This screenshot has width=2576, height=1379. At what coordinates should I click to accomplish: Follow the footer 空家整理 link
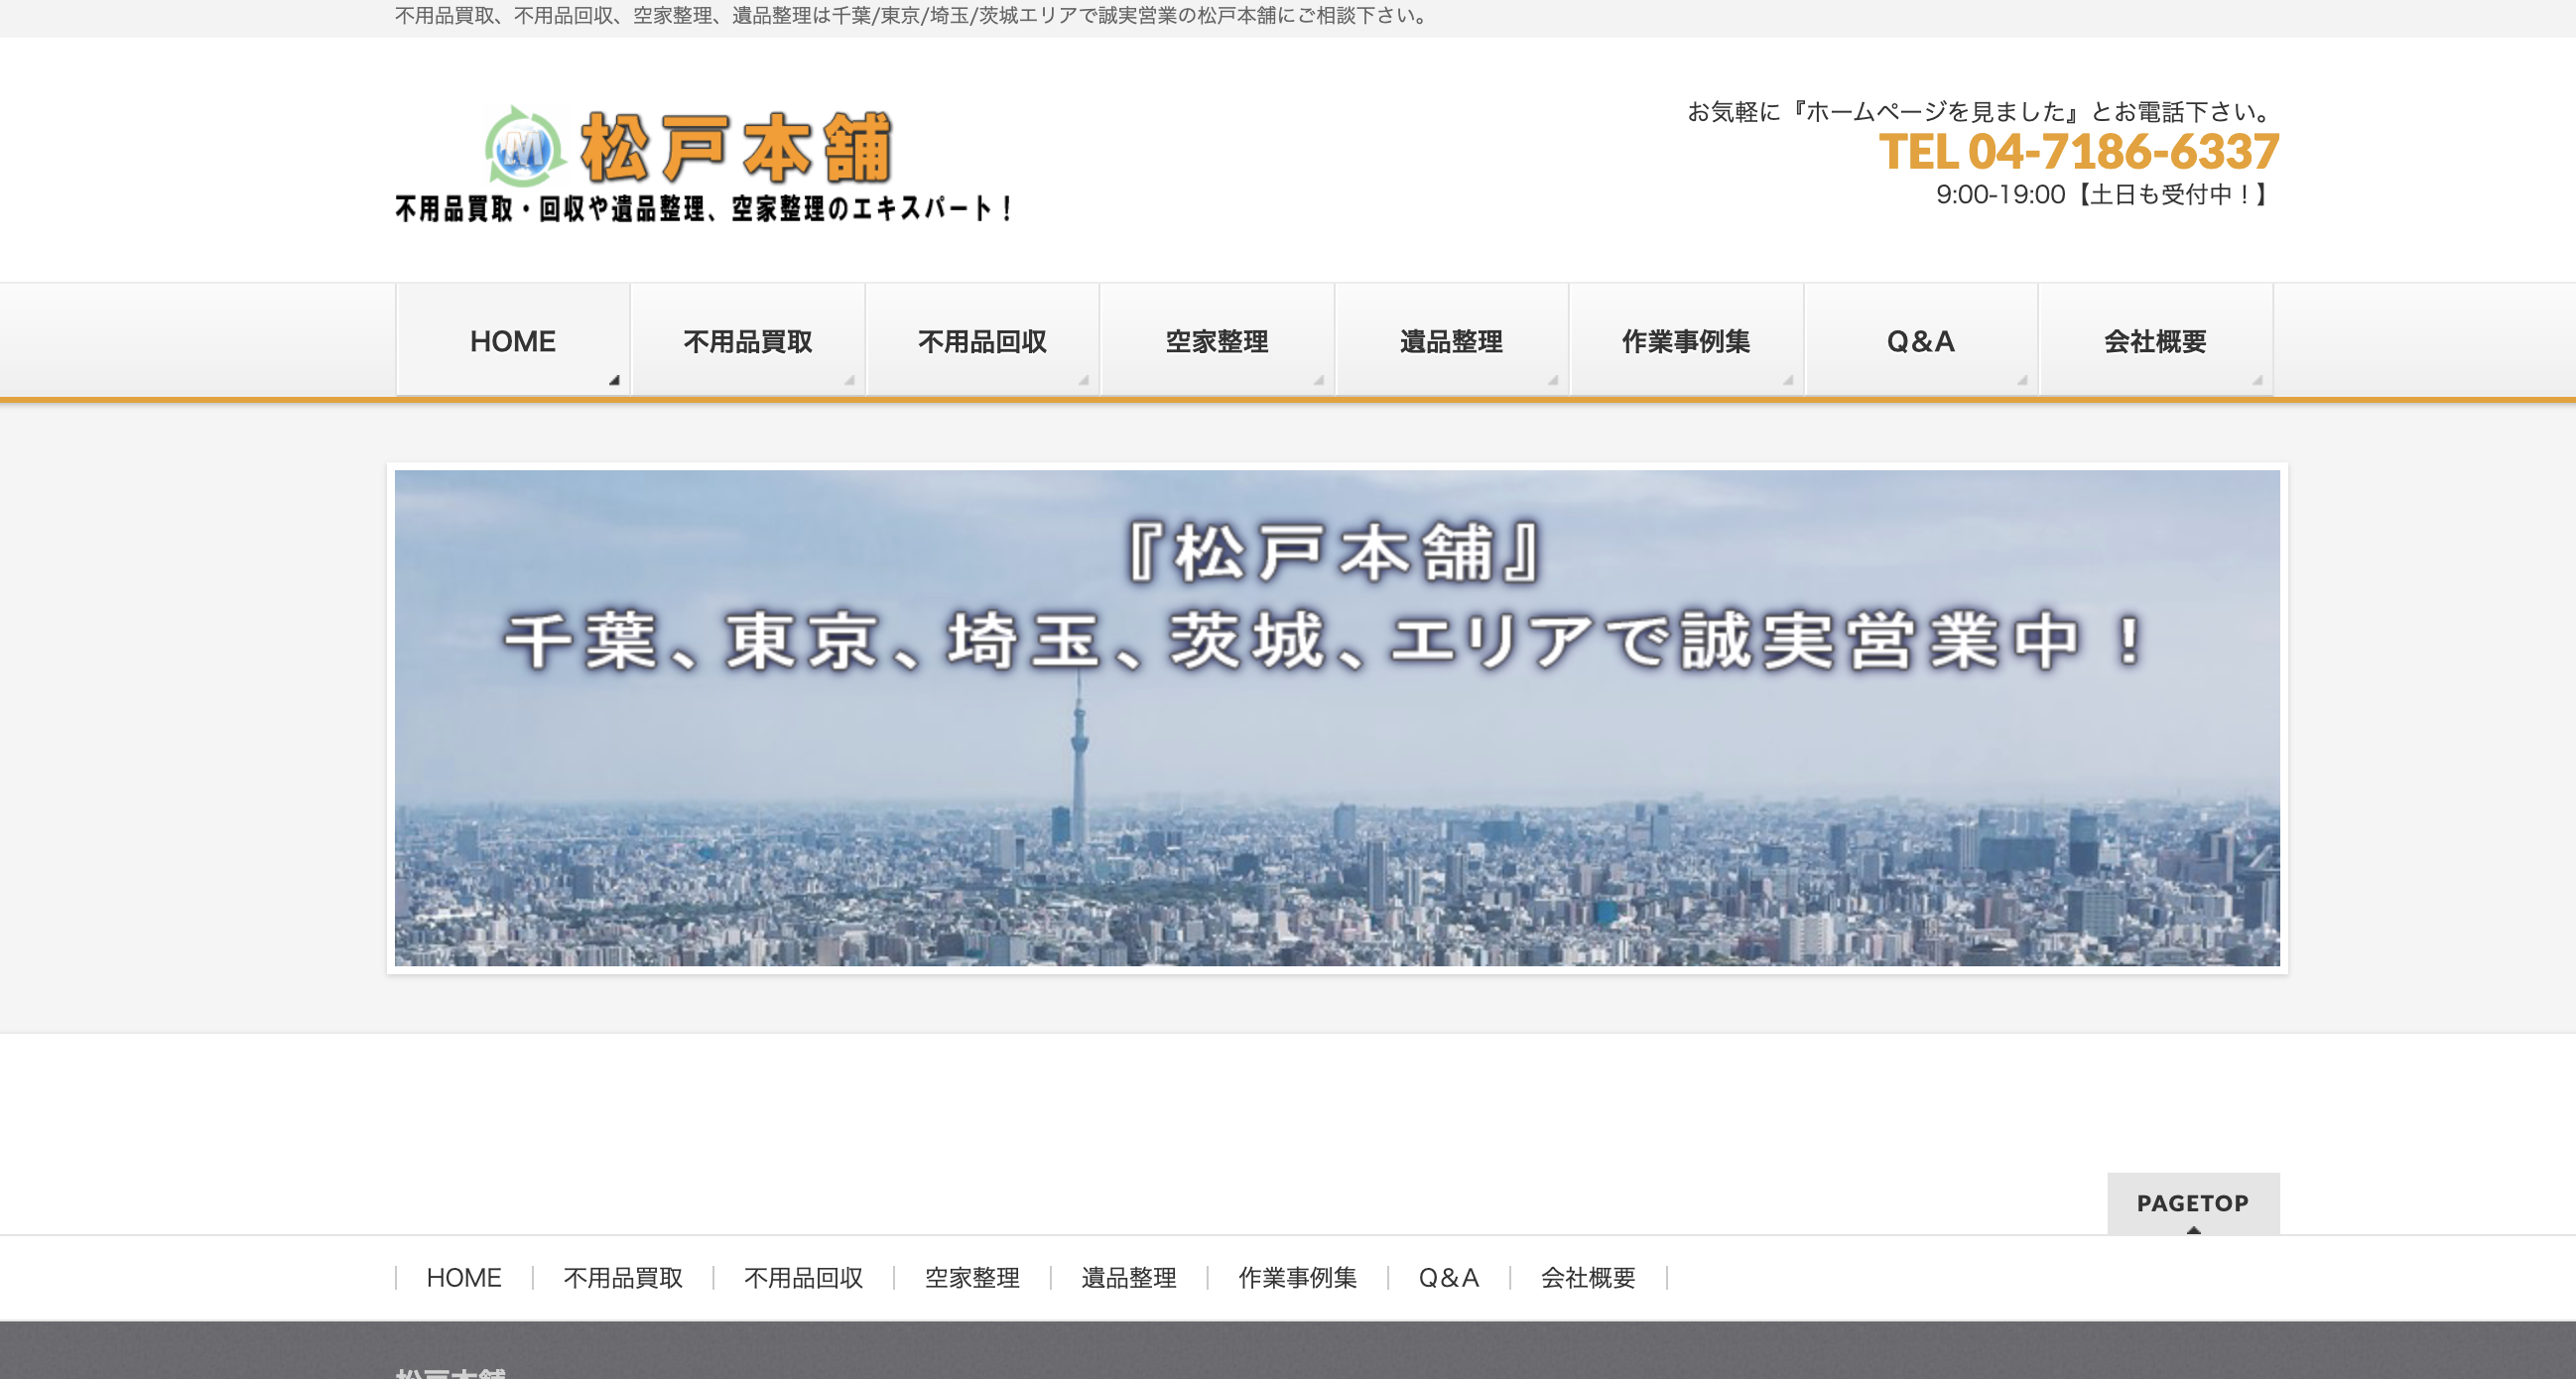pyautogui.click(x=972, y=1277)
